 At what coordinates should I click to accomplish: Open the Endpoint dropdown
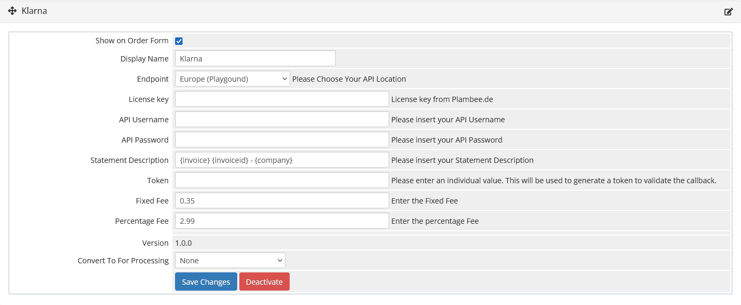click(x=232, y=79)
